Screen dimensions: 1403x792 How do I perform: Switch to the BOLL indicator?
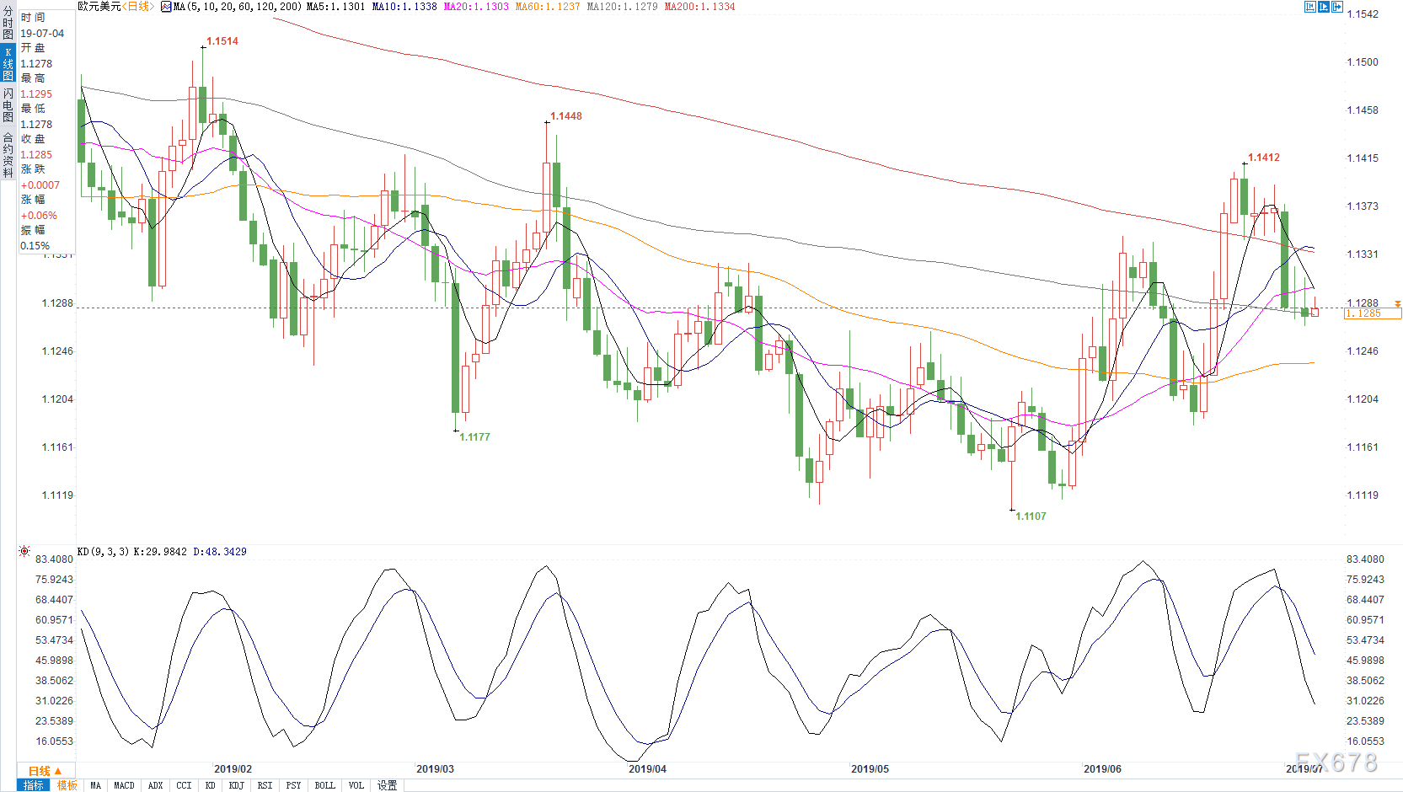[324, 785]
